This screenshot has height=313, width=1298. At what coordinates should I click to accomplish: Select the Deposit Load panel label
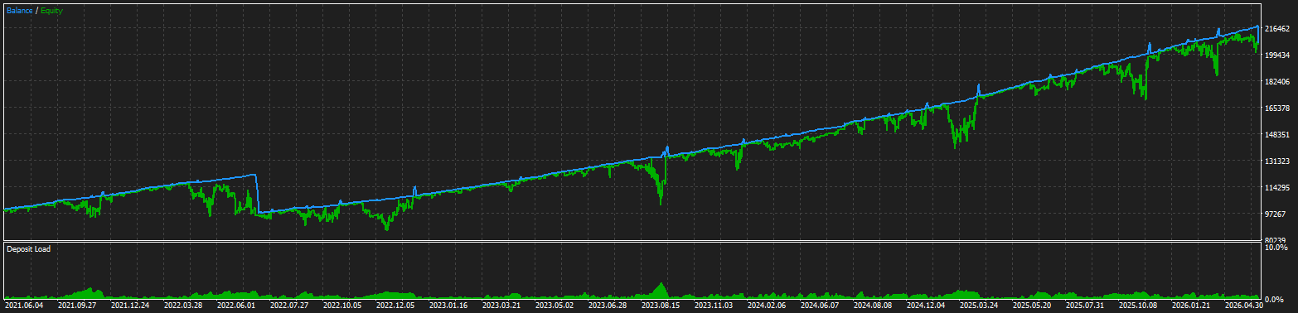[28, 248]
